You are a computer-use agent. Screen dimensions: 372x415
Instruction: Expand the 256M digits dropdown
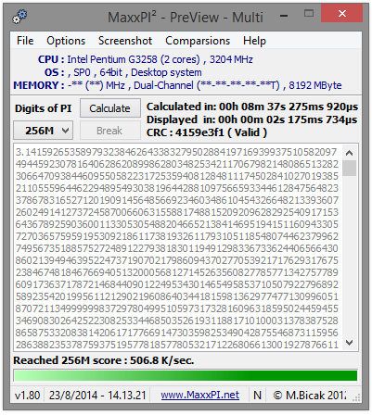coord(44,131)
